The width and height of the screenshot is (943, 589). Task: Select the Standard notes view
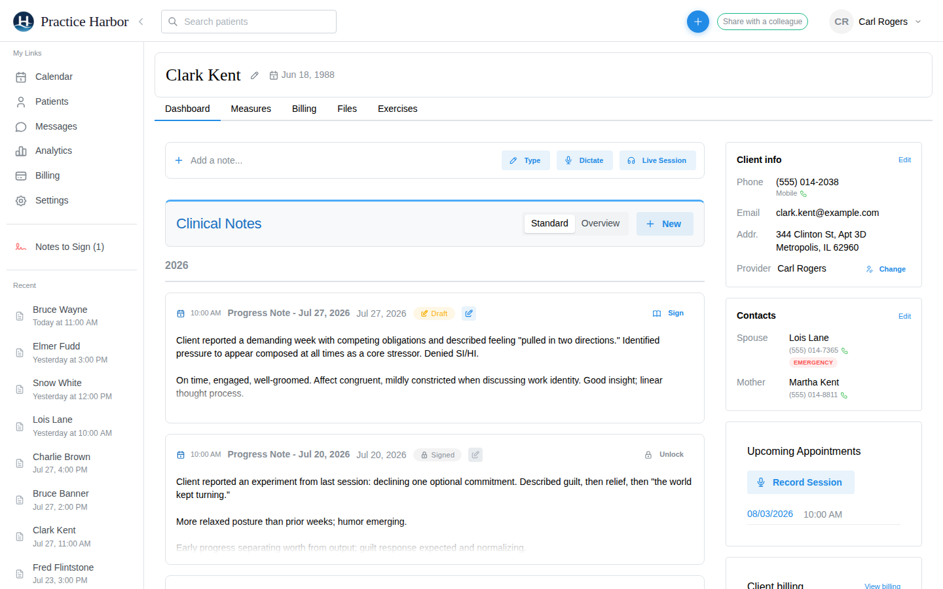coord(549,223)
